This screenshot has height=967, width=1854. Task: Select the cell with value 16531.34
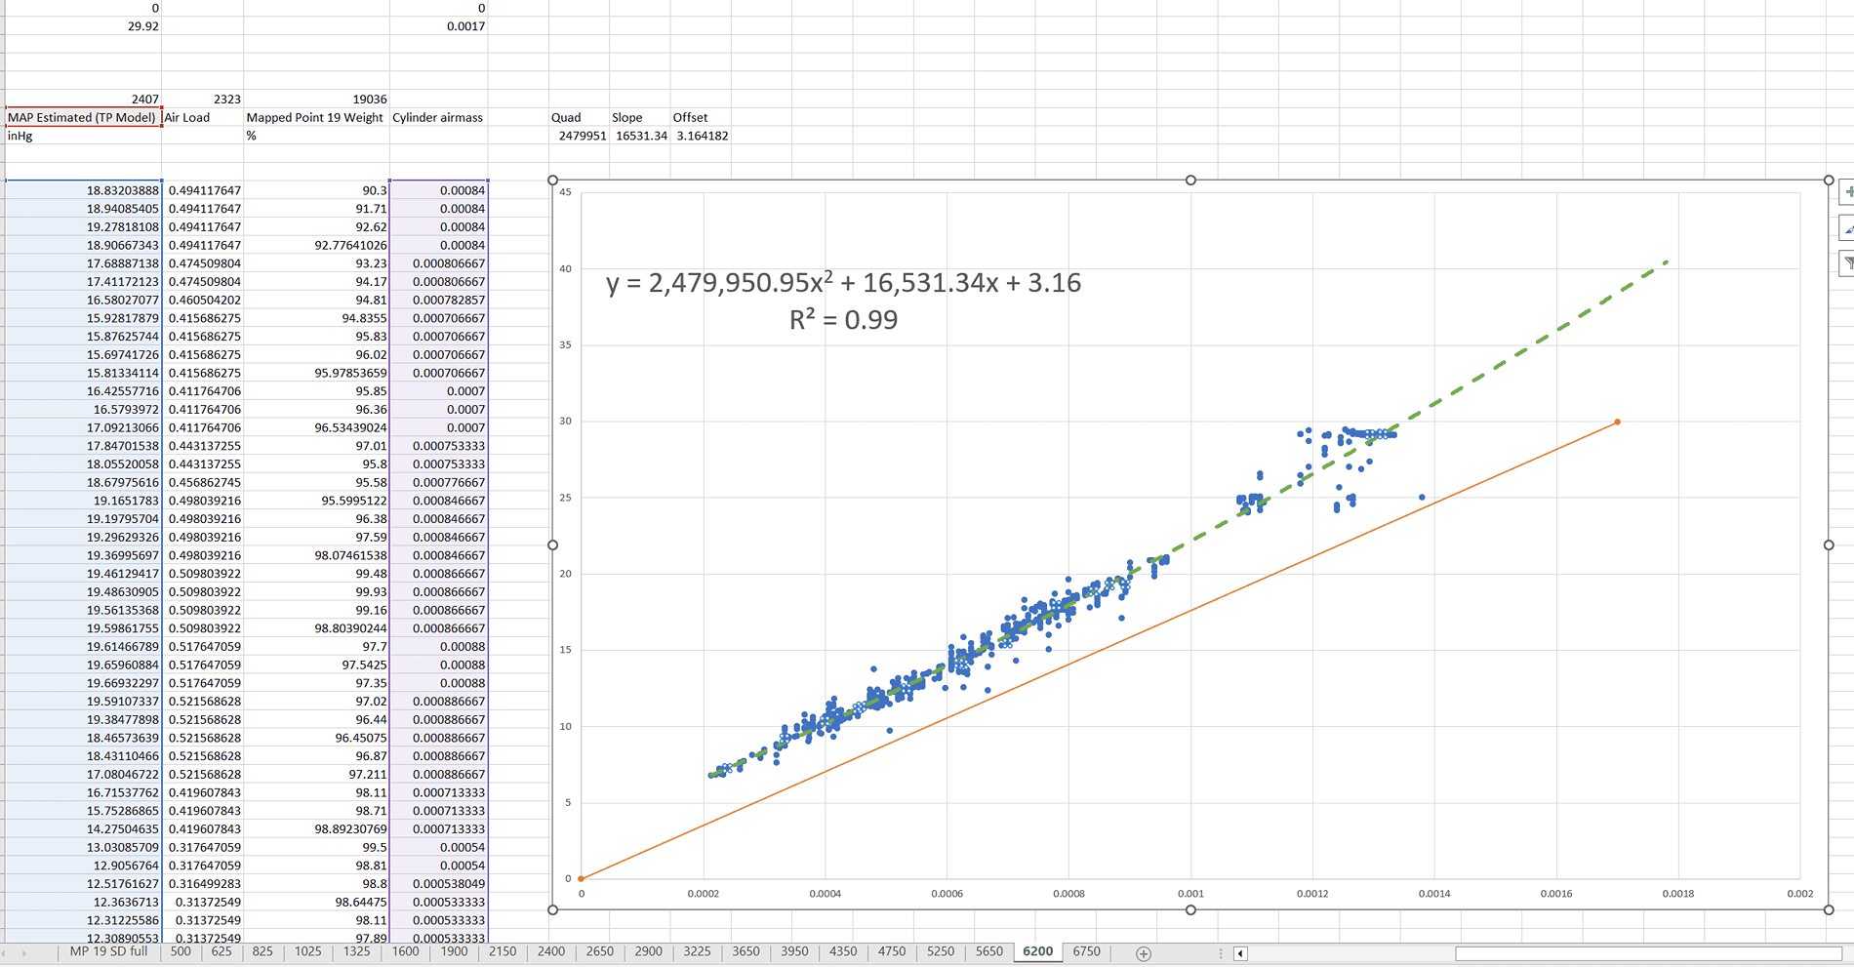coord(639,136)
